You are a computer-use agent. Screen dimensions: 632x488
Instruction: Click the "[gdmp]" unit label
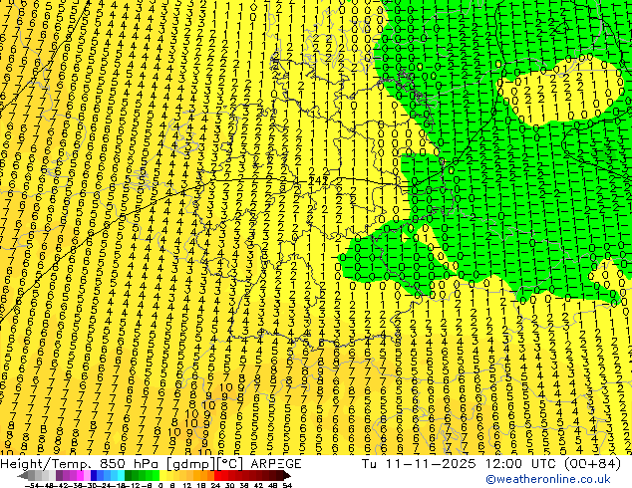tap(191, 464)
